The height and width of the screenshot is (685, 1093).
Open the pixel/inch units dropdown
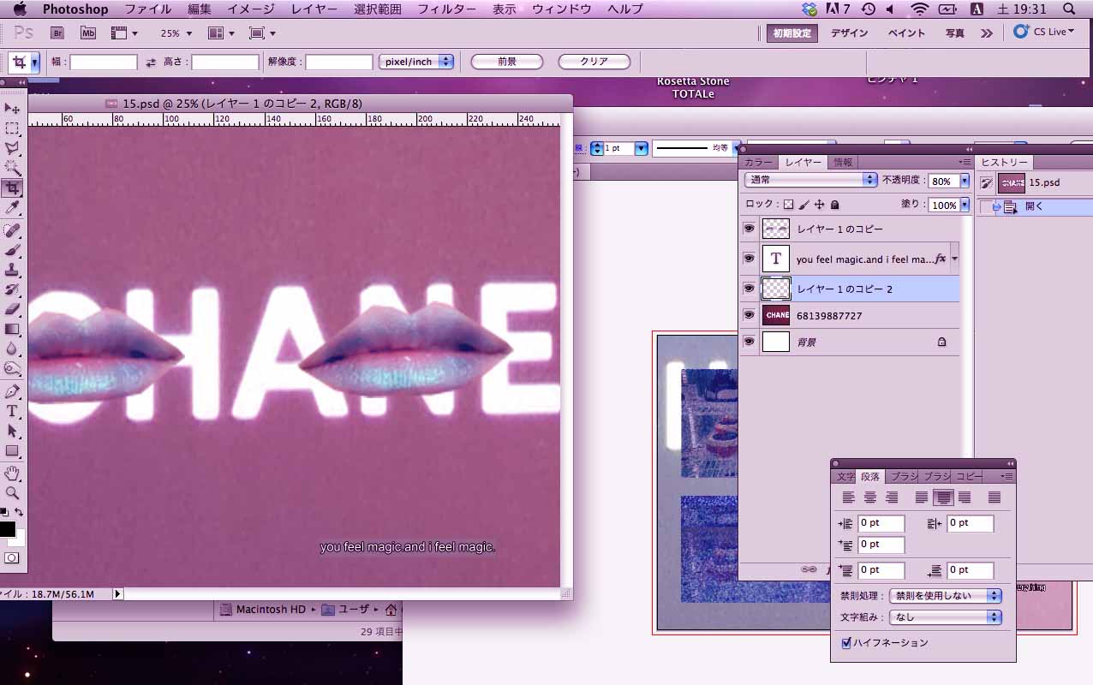pyautogui.click(x=416, y=62)
